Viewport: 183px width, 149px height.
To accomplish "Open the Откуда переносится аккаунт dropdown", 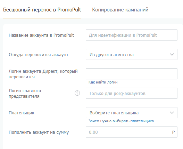I will point(132,54).
